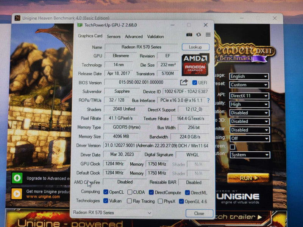The height and width of the screenshot is (227, 303).
Task: Toggle the UEFI checkbox
Action: pyautogui.click(x=194, y=82)
